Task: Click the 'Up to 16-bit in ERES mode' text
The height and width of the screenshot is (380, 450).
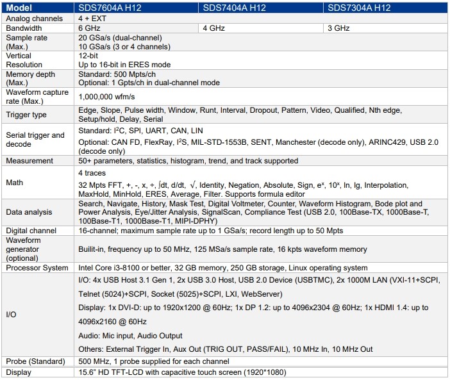Action: tap(126, 65)
